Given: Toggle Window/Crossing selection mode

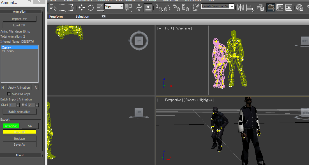Looking at the screenshot, I should click(x=71, y=7).
